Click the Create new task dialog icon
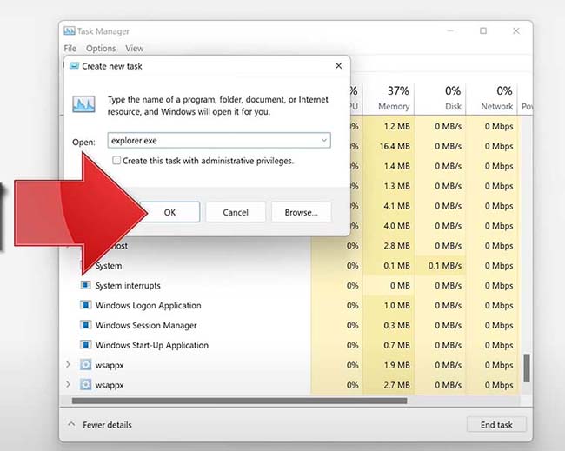 tap(74, 66)
